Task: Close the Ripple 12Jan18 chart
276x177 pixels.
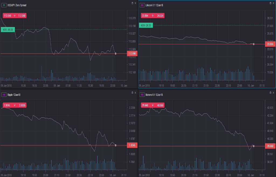Action: 136,93
